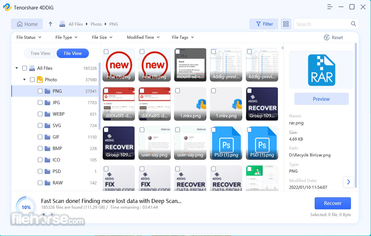The width and height of the screenshot is (371, 236).
Task: Stop the scan using the stop icon
Action: click(44, 214)
